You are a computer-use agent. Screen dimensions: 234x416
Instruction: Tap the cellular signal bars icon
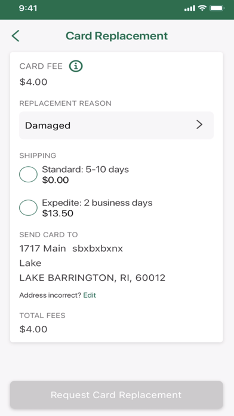(x=190, y=8)
